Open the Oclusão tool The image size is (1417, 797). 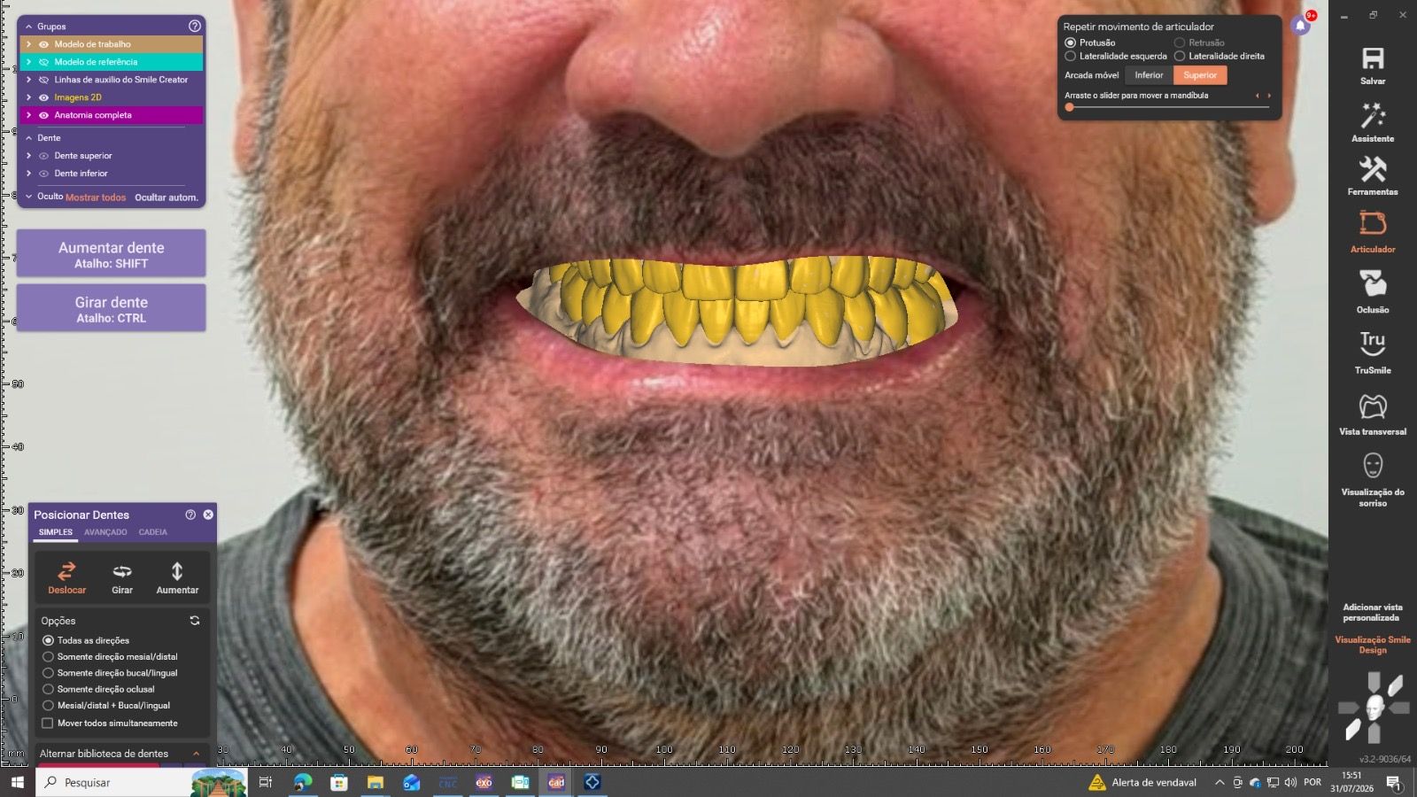point(1373,283)
